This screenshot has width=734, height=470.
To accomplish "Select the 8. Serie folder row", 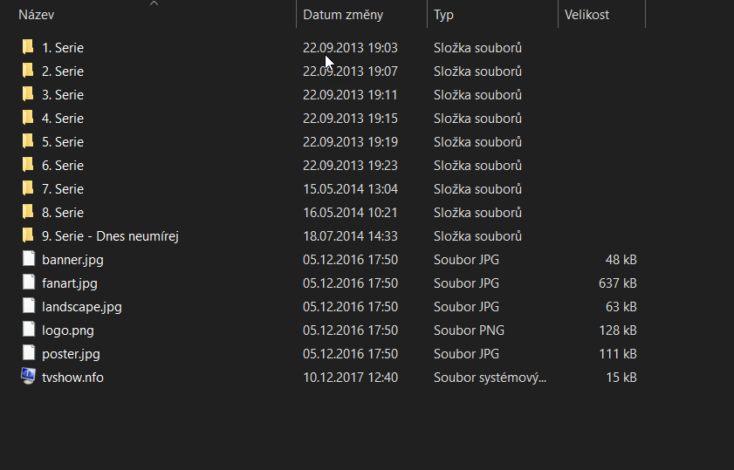I will tap(63, 212).
